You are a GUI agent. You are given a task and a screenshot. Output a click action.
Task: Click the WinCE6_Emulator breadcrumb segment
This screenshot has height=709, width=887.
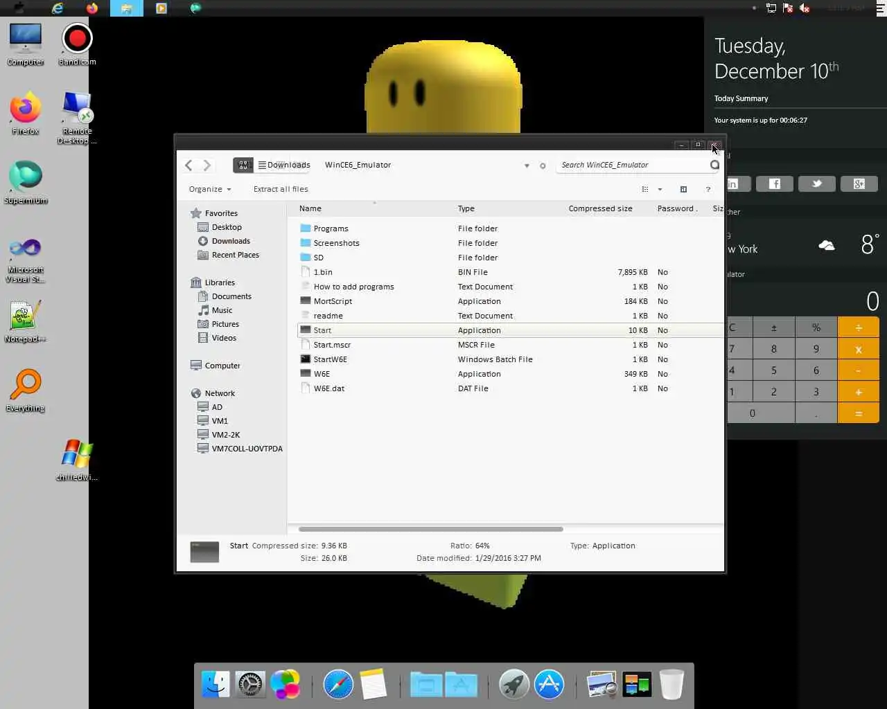click(x=358, y=165)
